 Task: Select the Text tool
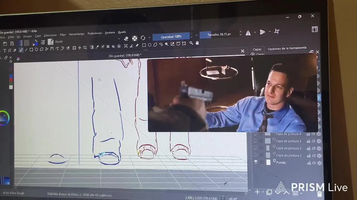(x=5, y=50)
